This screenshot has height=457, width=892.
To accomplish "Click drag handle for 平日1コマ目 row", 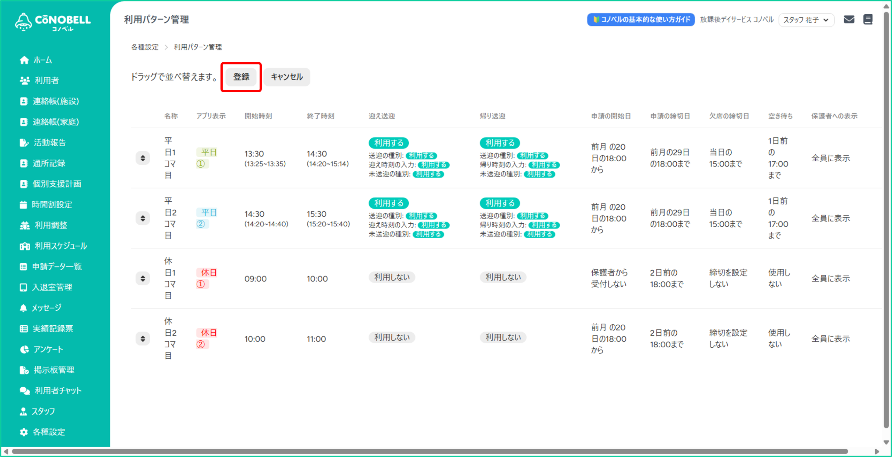I will 143,158.
